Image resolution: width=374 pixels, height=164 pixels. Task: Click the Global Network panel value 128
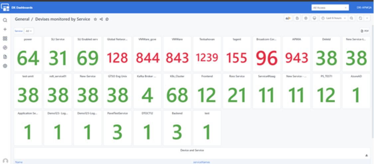pos(117,58)
